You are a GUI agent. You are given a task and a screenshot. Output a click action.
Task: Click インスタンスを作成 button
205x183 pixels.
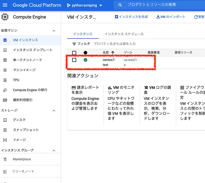[131, 17]
